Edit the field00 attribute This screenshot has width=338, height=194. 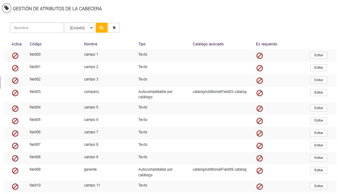318,55
